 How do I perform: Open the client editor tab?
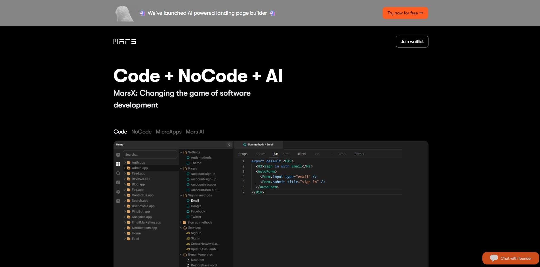(x=302, y=154)
